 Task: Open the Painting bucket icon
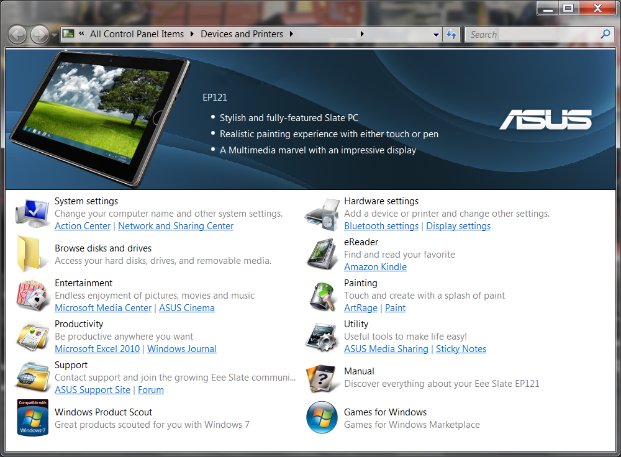click(x=322, y=297)
